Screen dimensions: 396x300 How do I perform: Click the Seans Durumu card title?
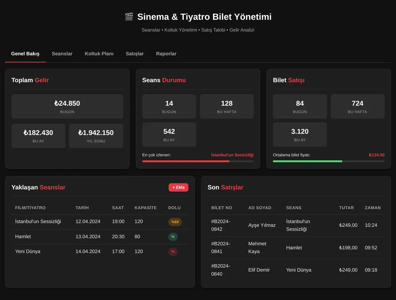tap(164, 80)
